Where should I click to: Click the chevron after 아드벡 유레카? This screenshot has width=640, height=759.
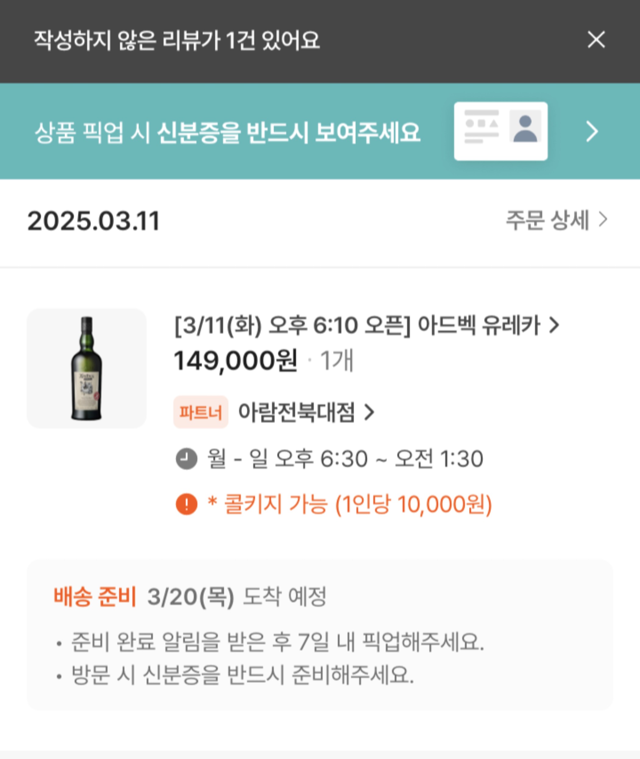click(x=554, y=325)
